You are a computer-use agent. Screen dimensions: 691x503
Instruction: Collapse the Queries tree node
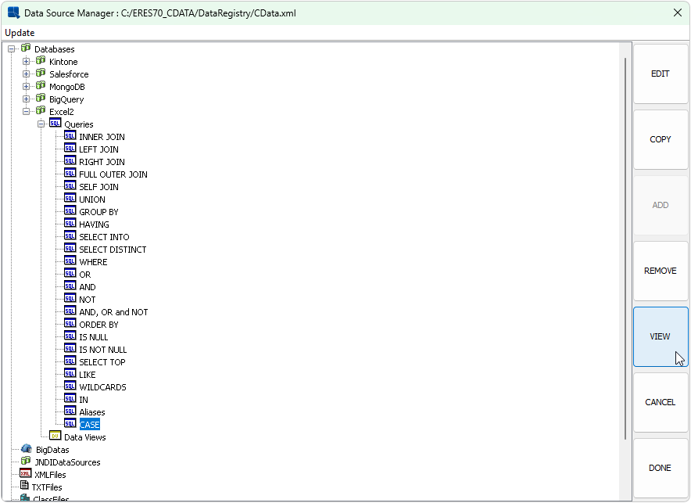coord(41,124)
